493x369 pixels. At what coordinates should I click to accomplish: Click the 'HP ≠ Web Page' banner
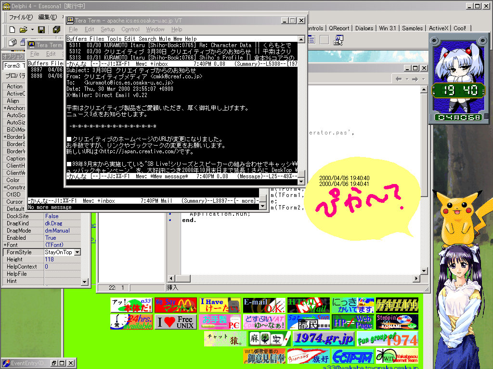pyautogui.click(x=353, y=322)
